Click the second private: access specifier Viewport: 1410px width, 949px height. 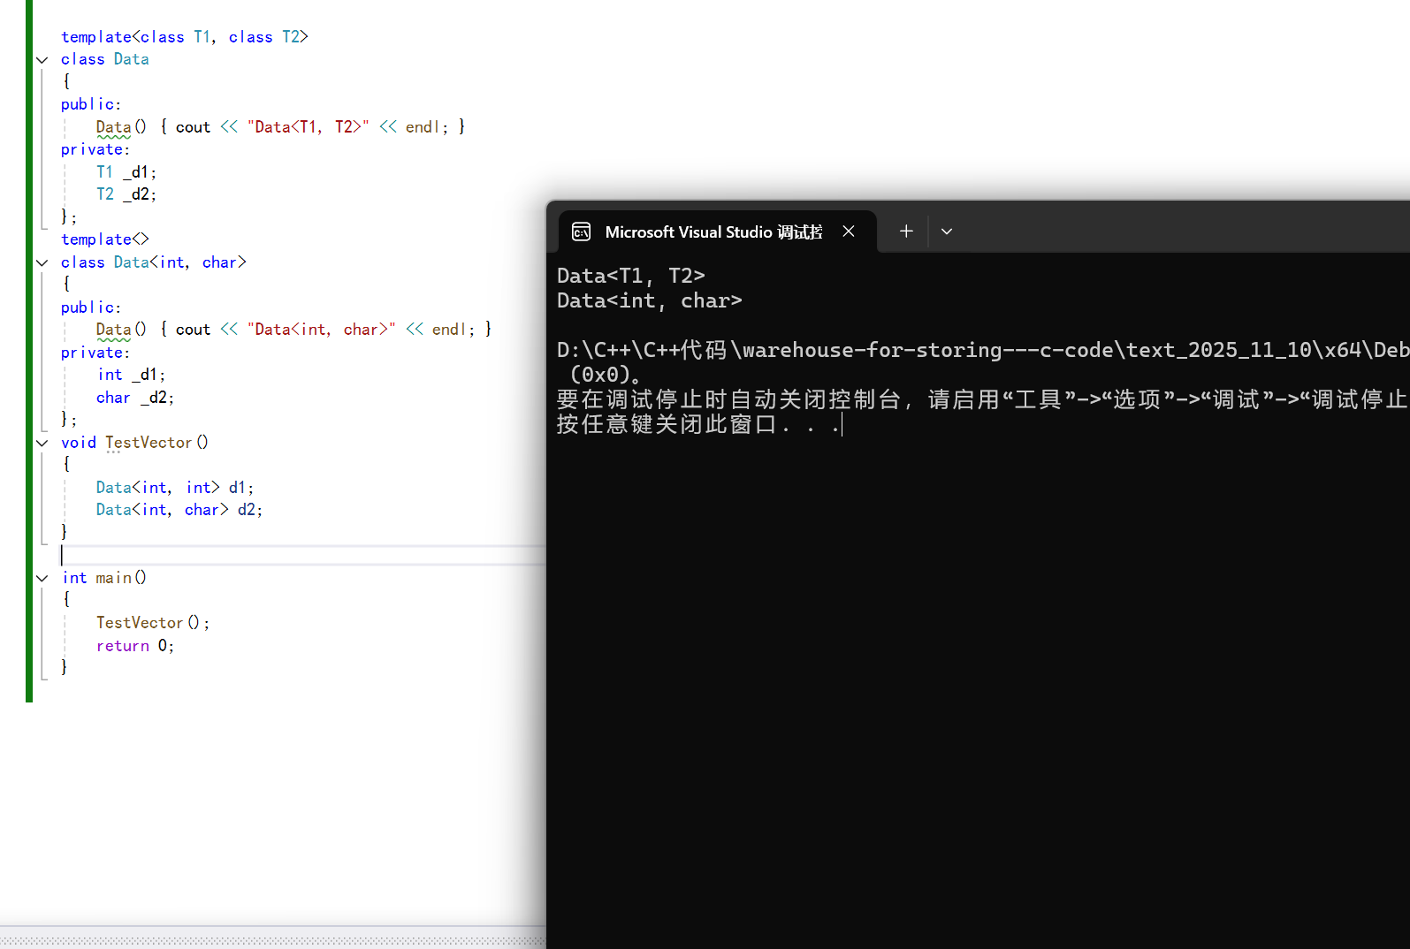point(95,353)
